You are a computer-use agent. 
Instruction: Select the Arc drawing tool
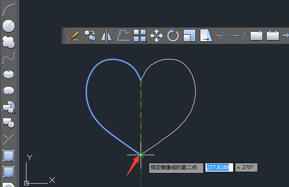pos(9,9)
